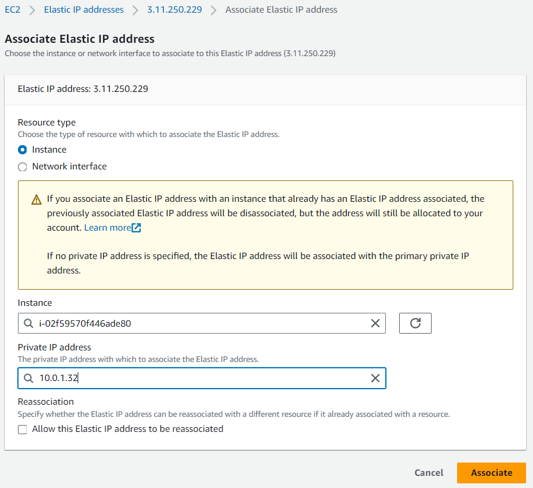Select the Instance resource type
Viewport: 533px width, 488px height.
point(23,150)
